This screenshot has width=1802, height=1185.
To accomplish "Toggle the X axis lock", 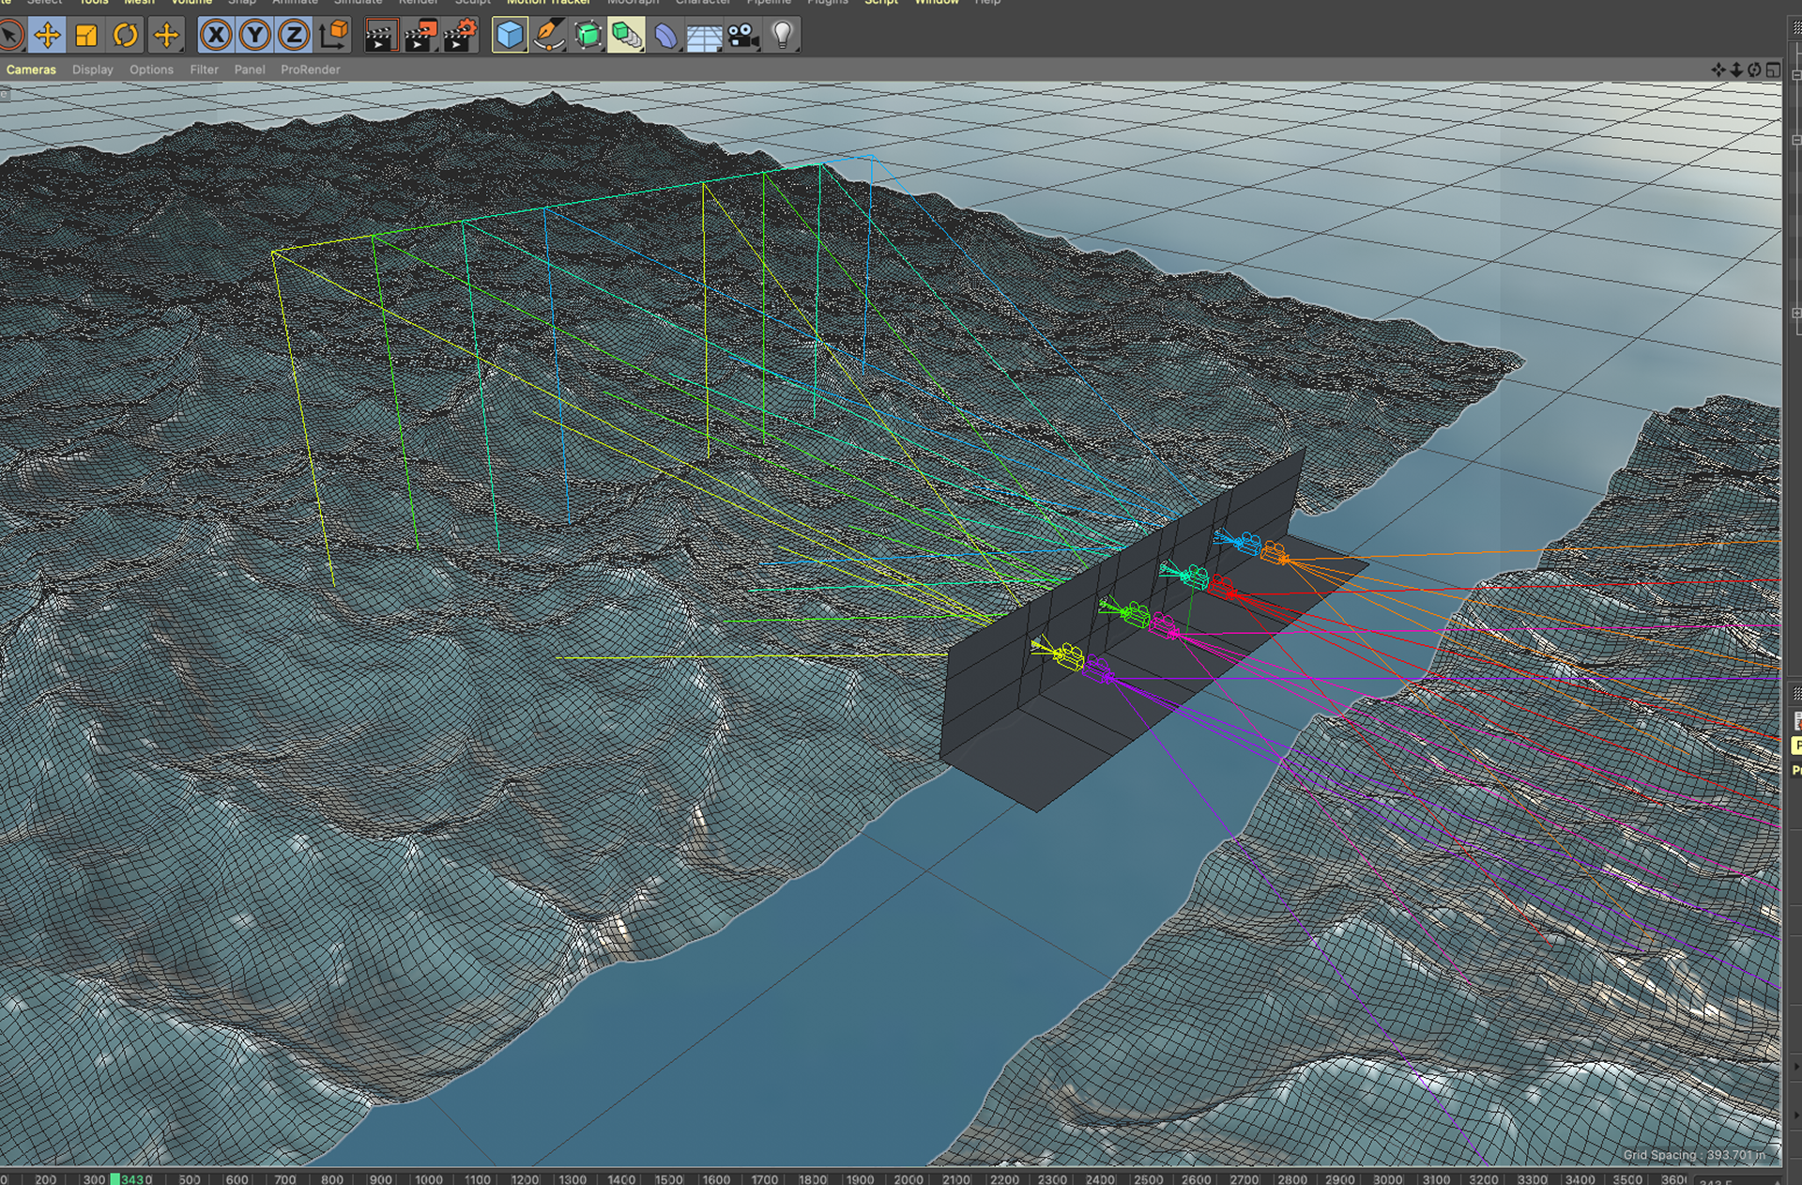I will coord(216,36).
